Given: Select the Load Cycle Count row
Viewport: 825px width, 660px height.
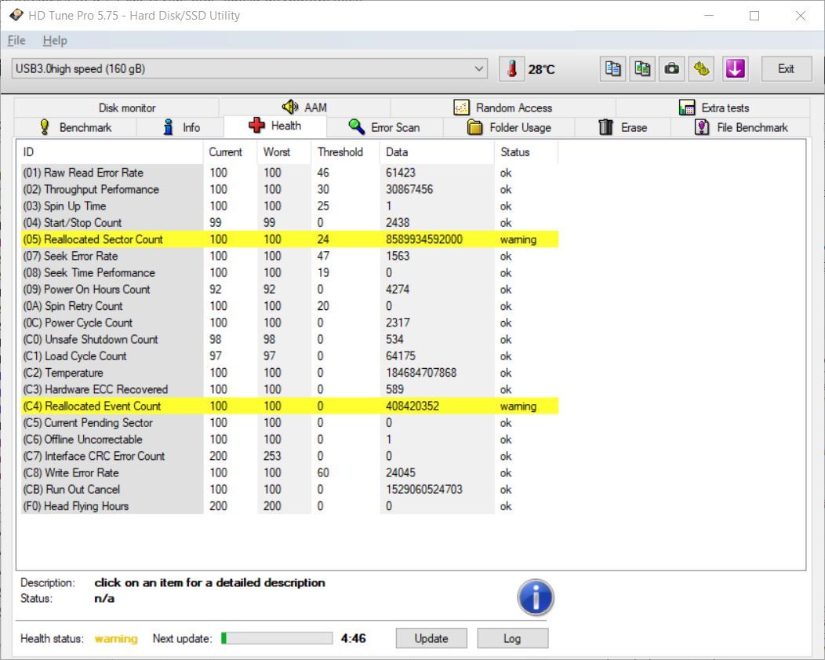Looking at the screenshot, I should coord(289,356).
